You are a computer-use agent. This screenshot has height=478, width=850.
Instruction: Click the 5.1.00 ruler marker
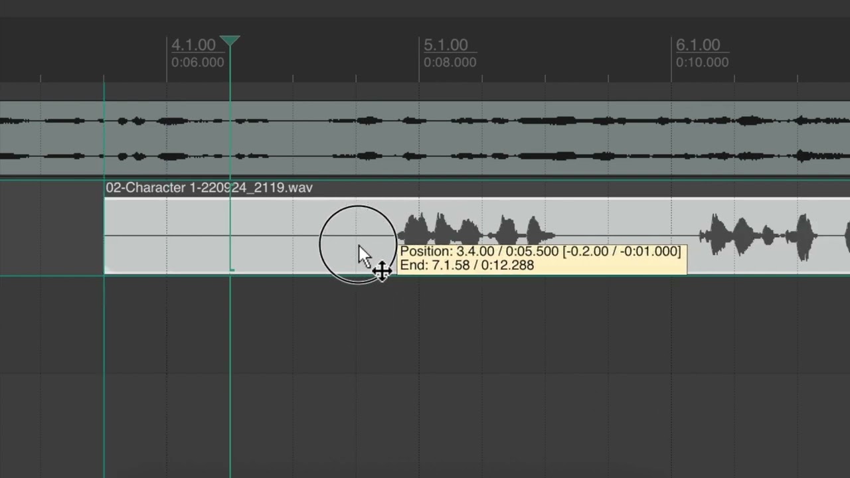tap(446, 45)
